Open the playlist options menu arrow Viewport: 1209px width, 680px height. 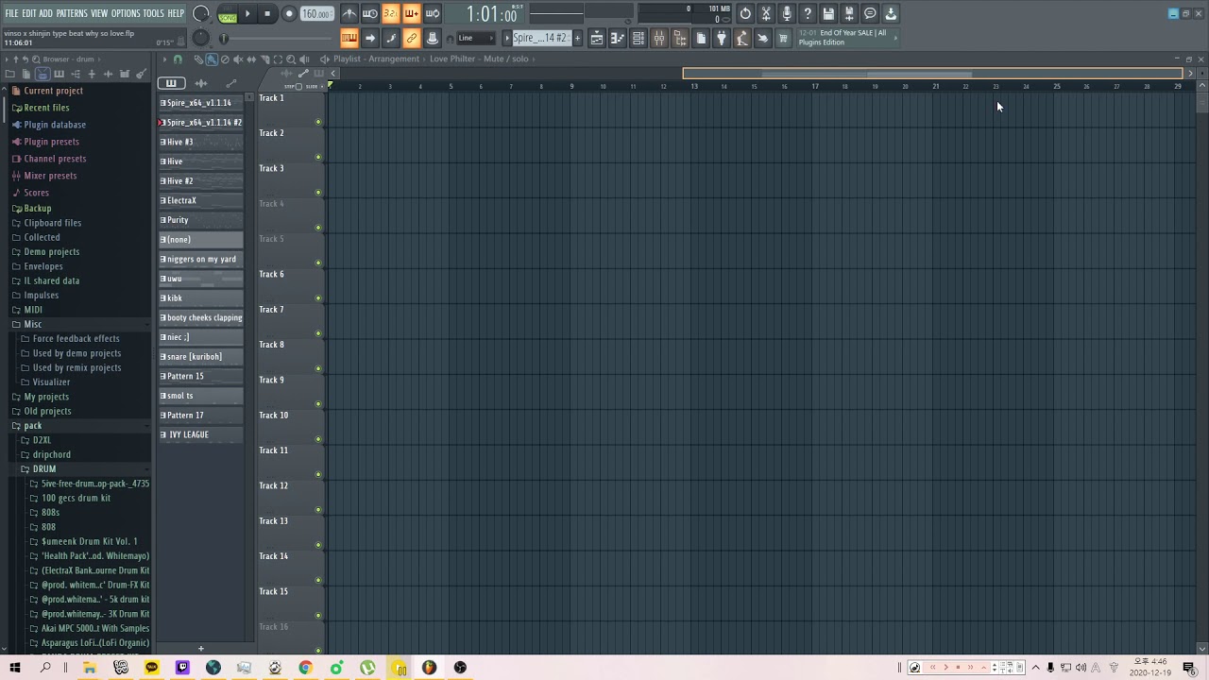[164, 59]
